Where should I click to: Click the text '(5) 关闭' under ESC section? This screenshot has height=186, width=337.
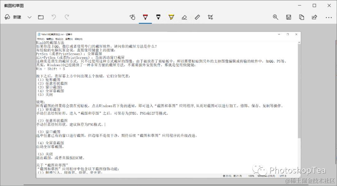tap(45, 154)
